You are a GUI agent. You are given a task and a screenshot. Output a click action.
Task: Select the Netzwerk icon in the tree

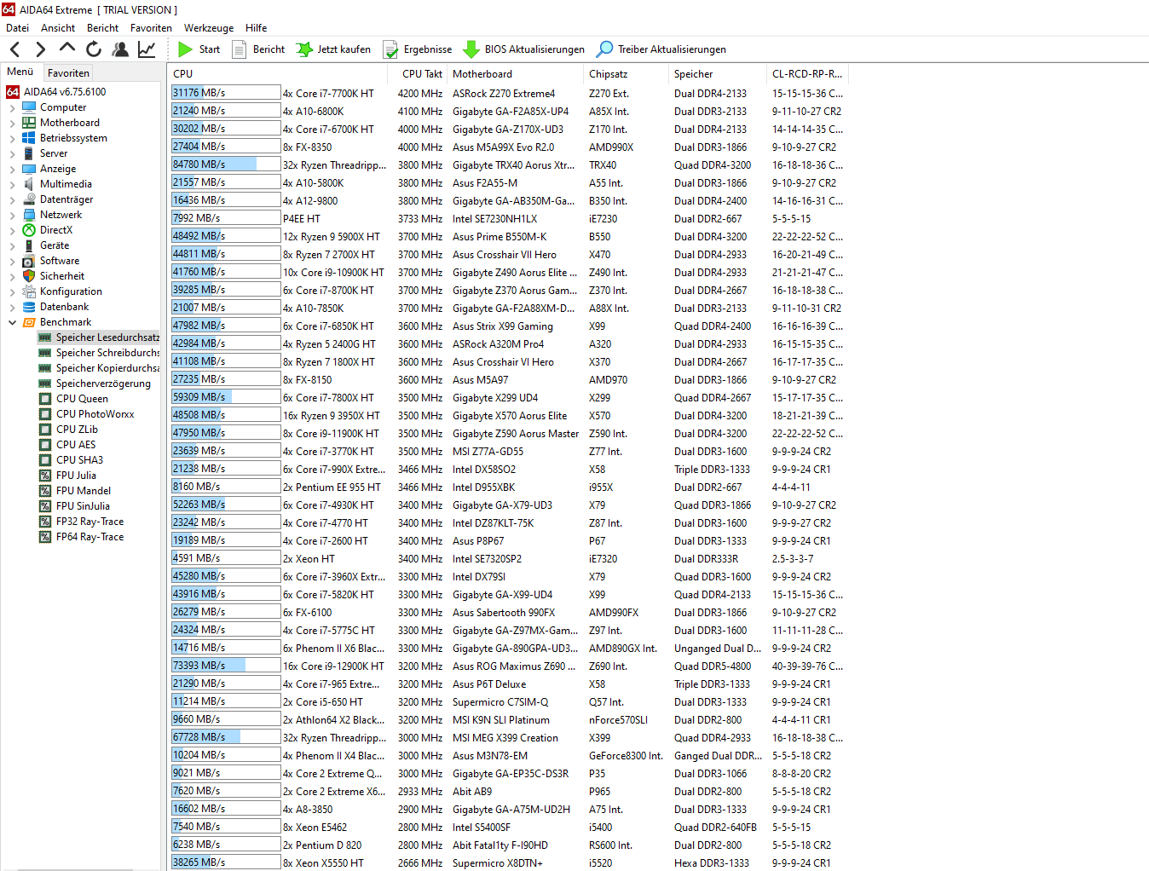tap(29, 215)
